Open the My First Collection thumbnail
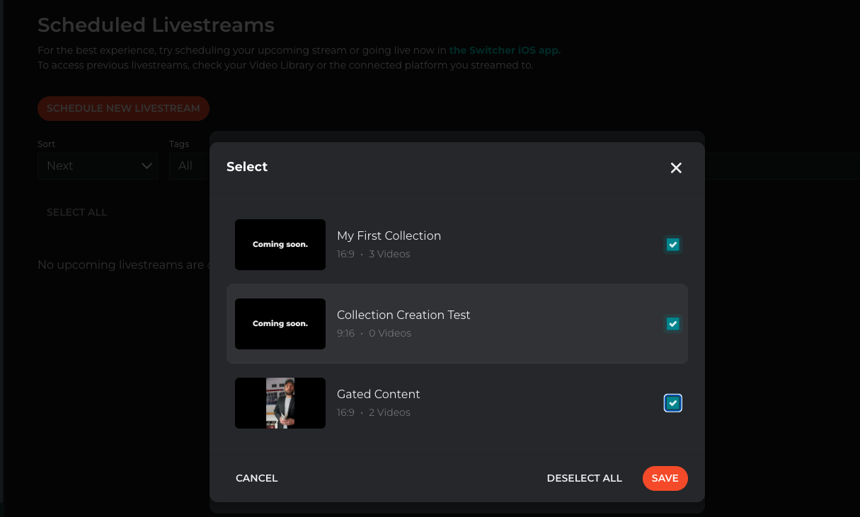 (x=280, y=245)
